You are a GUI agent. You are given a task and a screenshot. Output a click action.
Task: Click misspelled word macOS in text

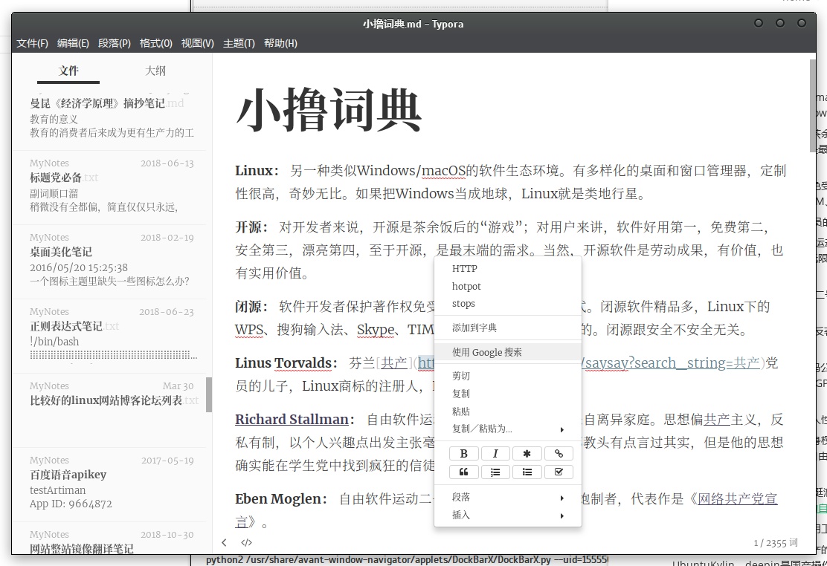(x=443, y=171)
